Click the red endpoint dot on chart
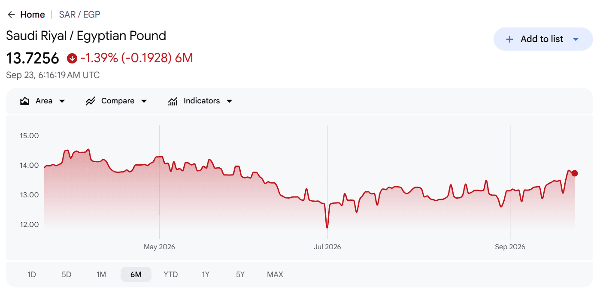606x293 pixels. click(x=575, y=173)
